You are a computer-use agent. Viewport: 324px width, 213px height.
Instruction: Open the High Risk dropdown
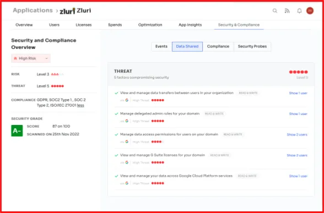pyautogui.click(x=31, y=58)
